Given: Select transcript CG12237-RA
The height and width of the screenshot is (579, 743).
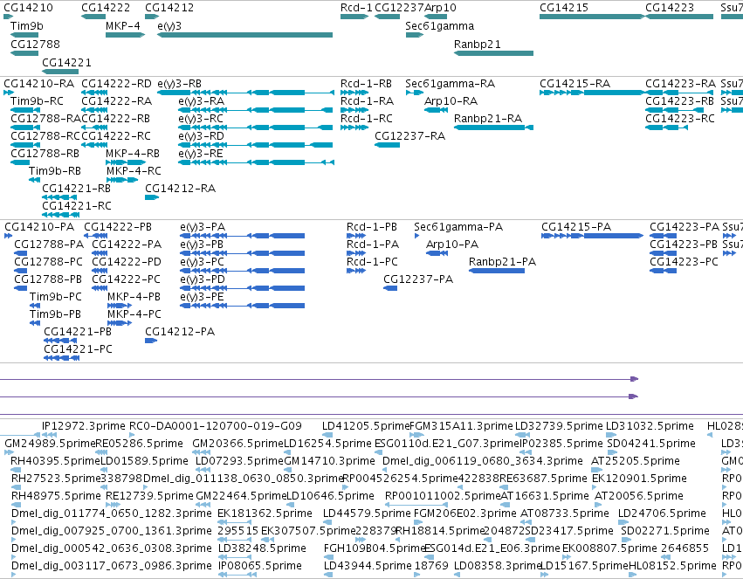Looking at the screenshot, I should click(387, 145).
